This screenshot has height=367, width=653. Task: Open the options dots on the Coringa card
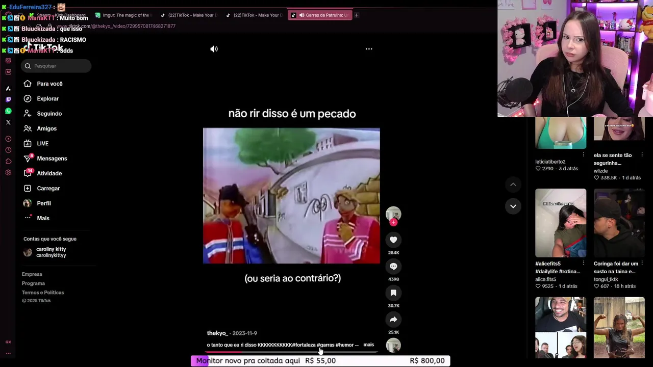(x=642, y=264)
